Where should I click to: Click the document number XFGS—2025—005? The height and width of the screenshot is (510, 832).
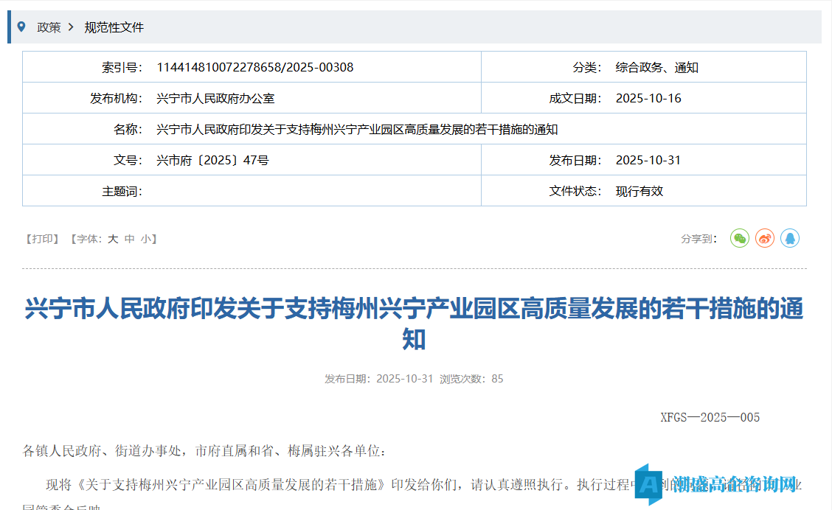tap(710, 416)
